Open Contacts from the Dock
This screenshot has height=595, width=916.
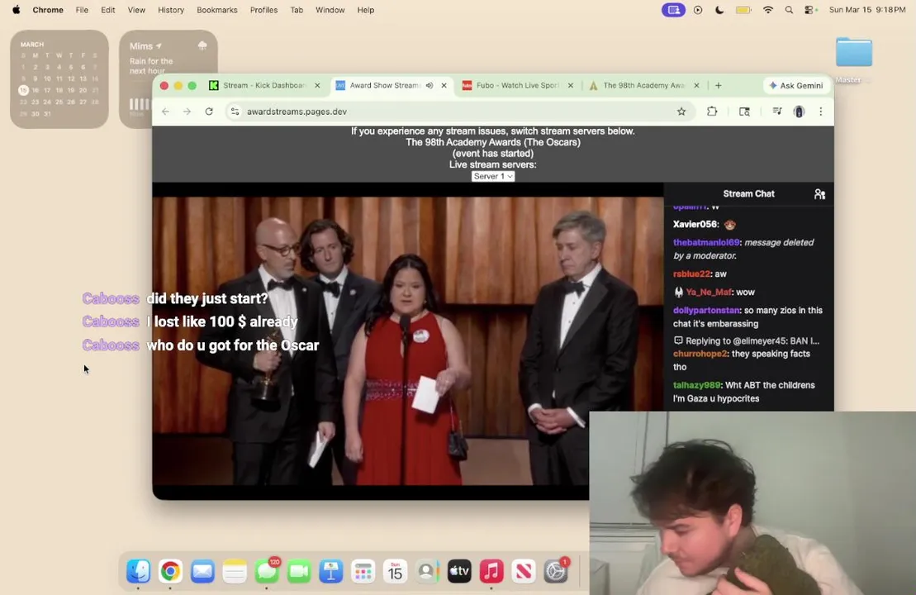(x=427, y=571)
